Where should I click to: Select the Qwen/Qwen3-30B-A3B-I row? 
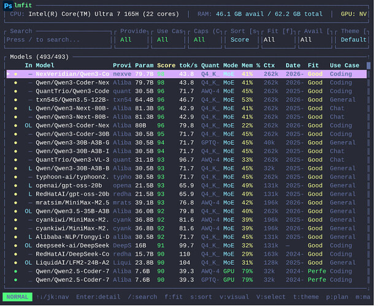tap(186, 151)
